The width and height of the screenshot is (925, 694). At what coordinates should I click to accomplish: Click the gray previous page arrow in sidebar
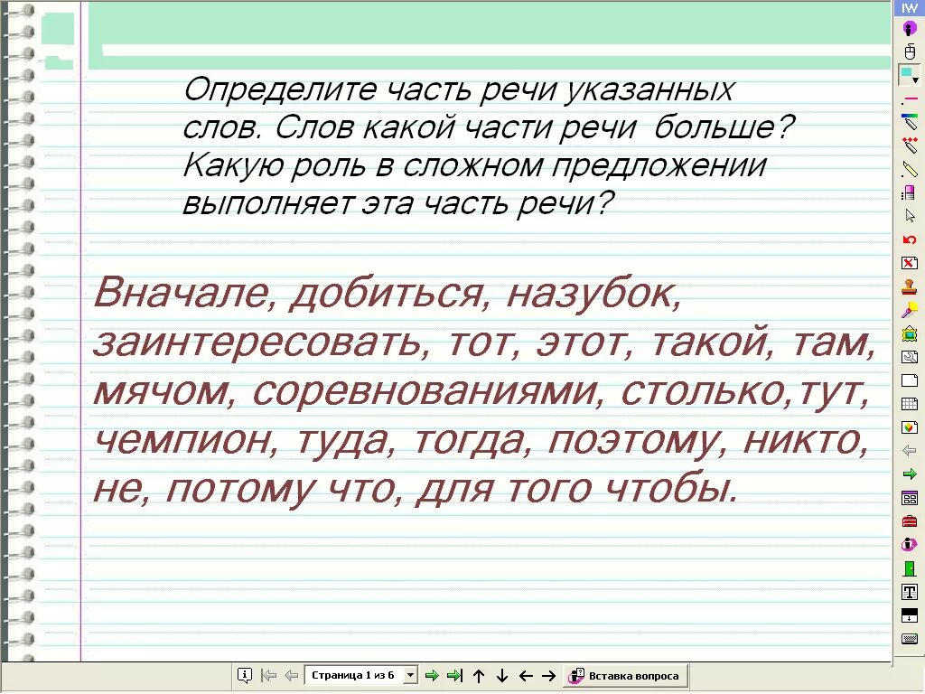click(909, 451)
